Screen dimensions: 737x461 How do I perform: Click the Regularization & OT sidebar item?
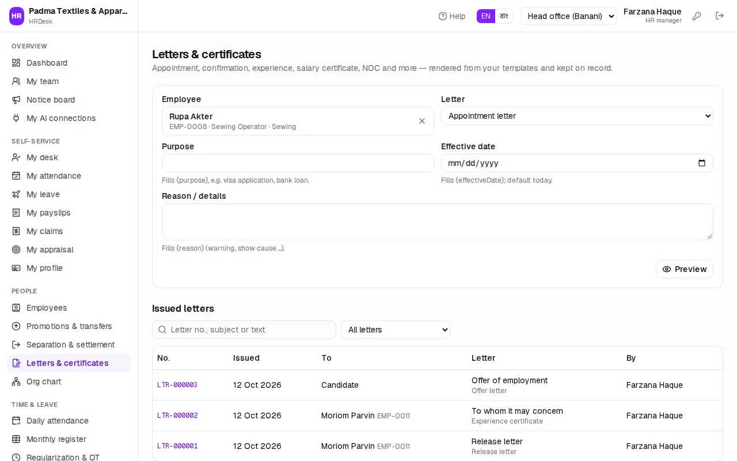(69, 456)
